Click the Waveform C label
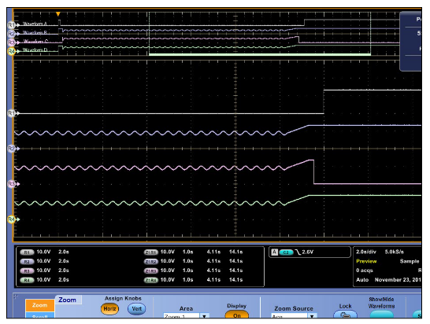This screenshot has width=430, height=324. 35,42
